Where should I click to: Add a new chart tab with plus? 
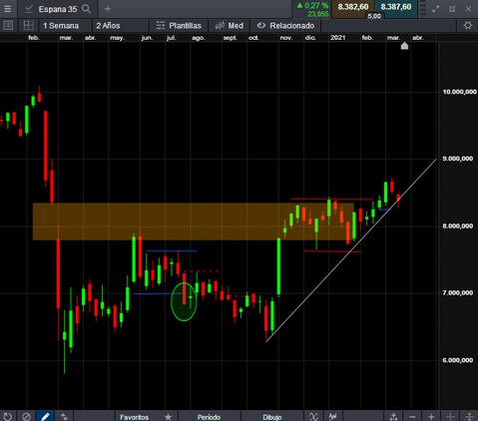click(108, 9)
